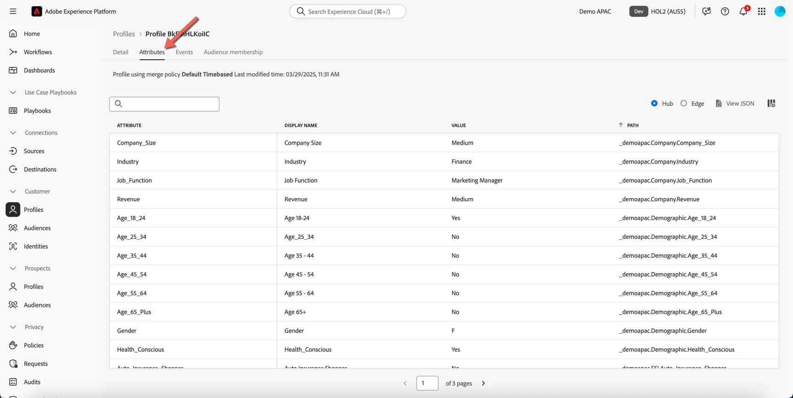Click the column settings icon
The width and height of the screenshot is (793, 398).
(771, 104)
